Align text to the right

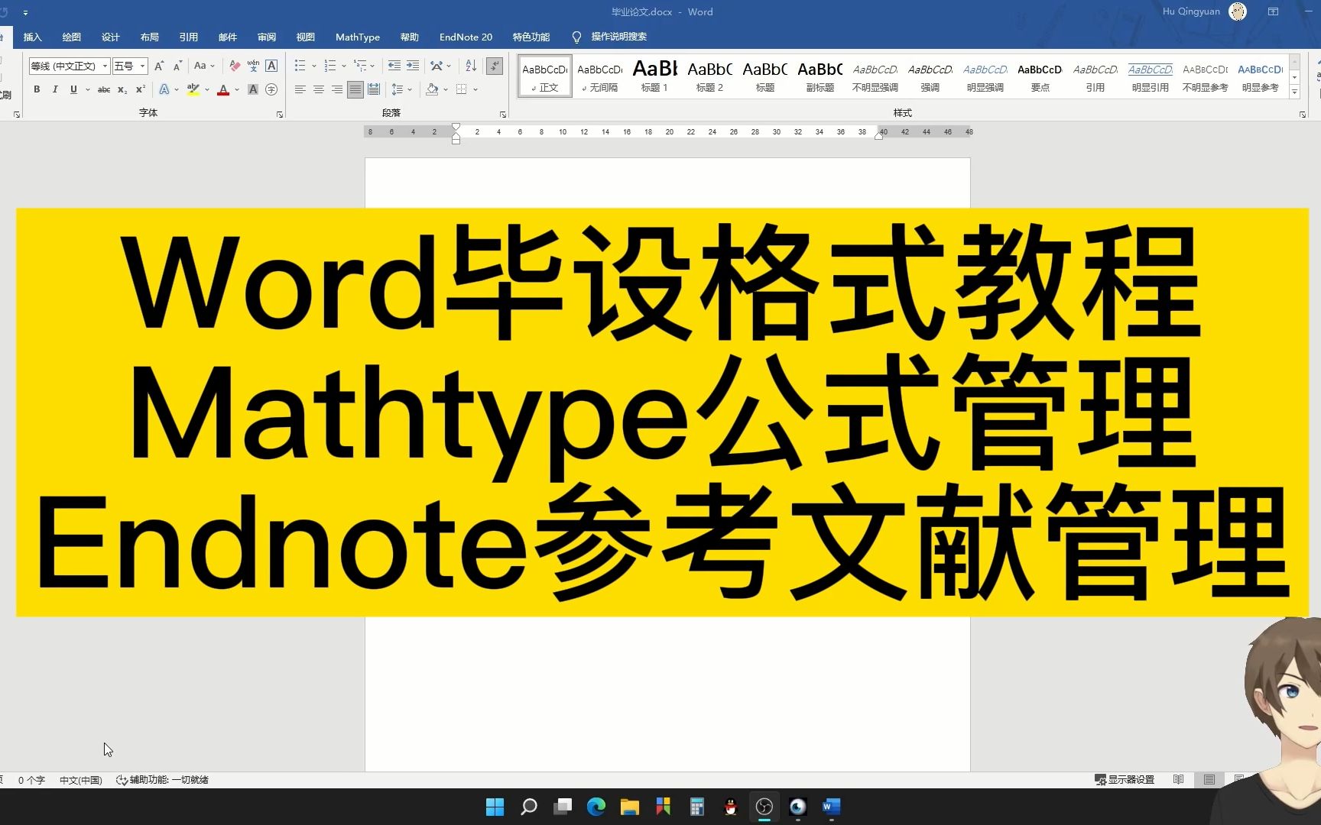[x=337, y=89]
